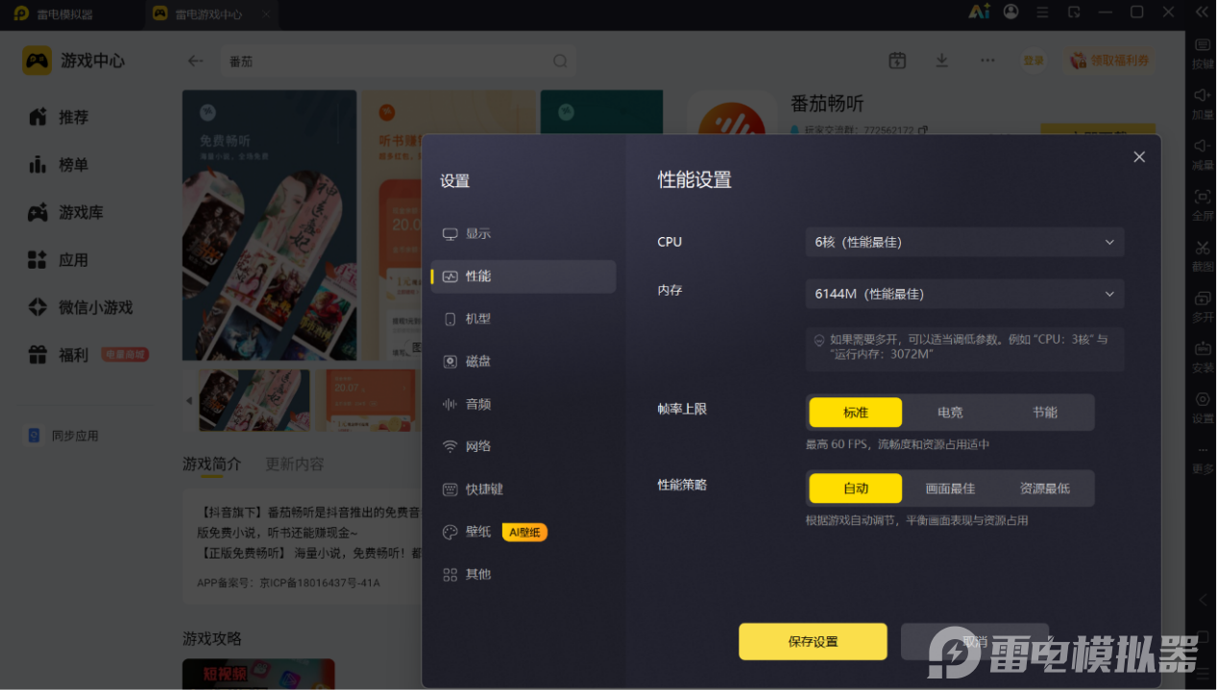Copy the player group number icon
Image resolution: width=1217 pixels, height=690 pixels.
(923, 130)
